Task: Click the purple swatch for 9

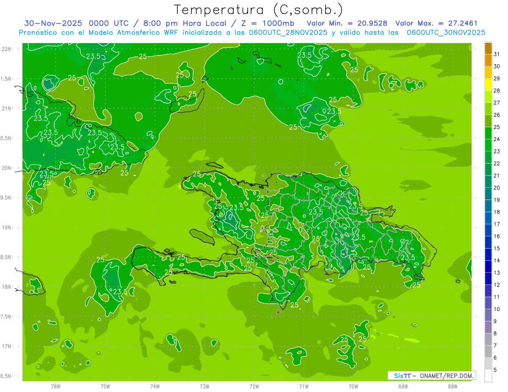Action: tap(488, 315)
